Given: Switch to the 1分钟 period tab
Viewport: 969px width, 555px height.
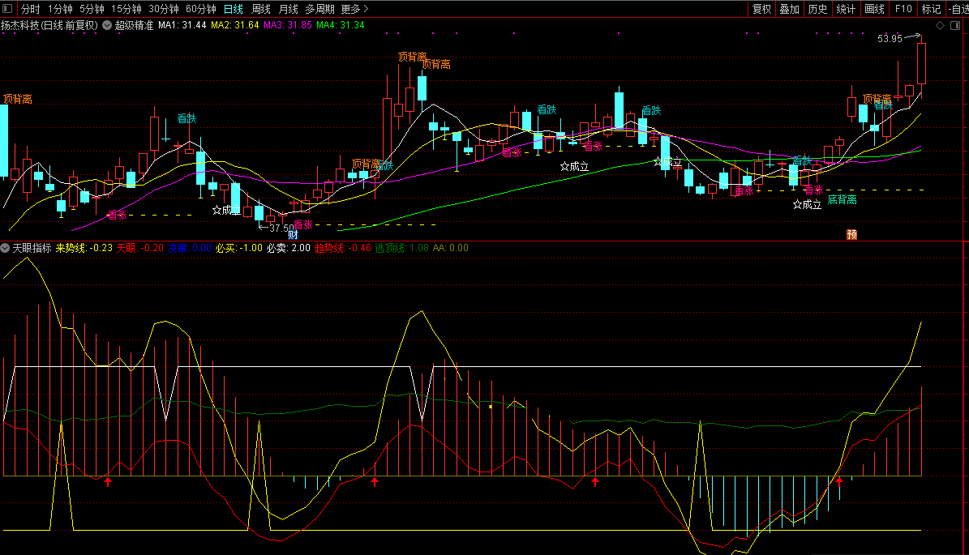Looking at the screenshot, I should [60, 9].
